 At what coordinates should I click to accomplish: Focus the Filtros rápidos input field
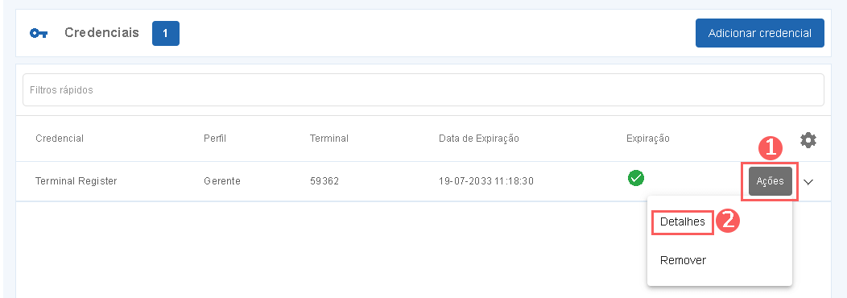[423, 89]
